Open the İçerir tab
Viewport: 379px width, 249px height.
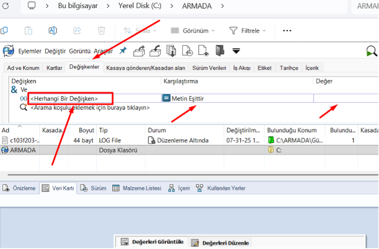179,188
